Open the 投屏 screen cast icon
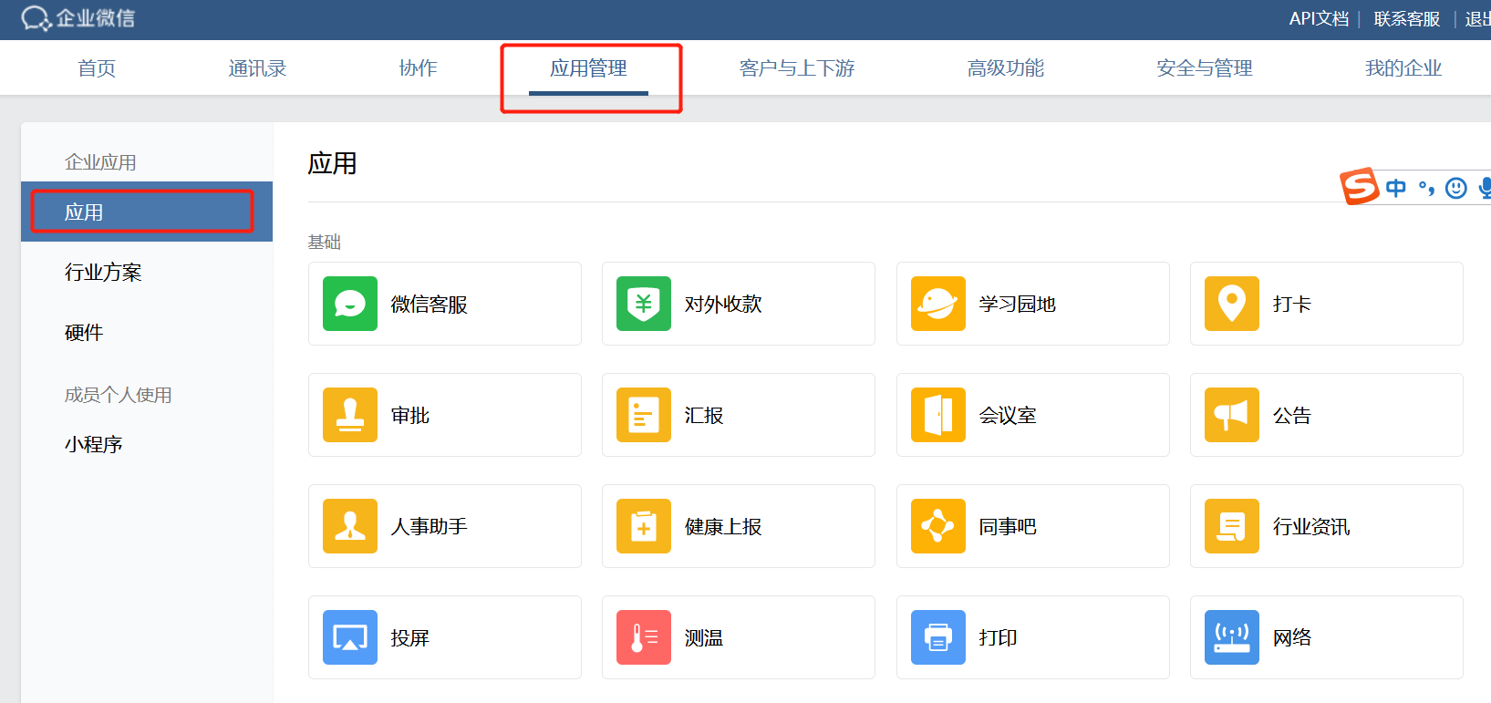The width and height of the screenshot is (1491, 703). (x=350, y=637)
